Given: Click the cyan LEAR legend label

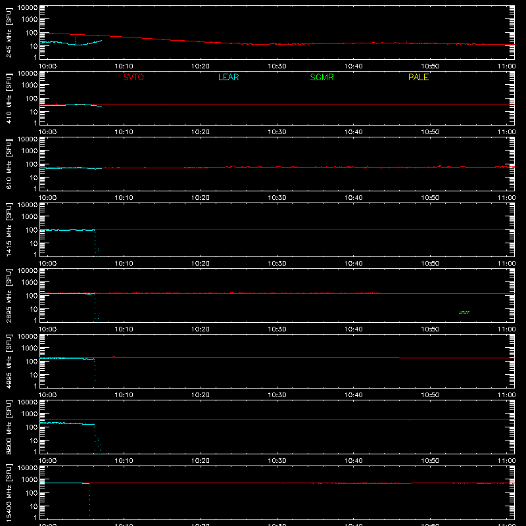Looking at the screenshot, I should (x=228, y=77).
